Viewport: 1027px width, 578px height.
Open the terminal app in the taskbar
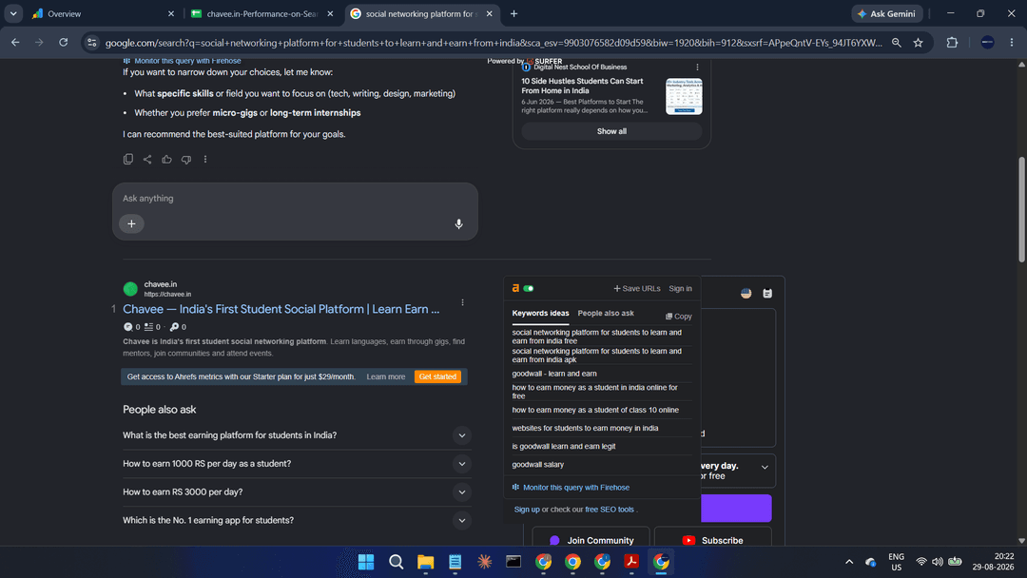(513, 562)
